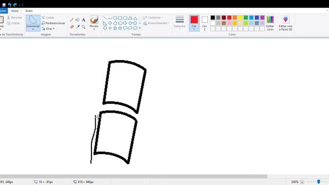
Task: Click the Copiar button
Action: [x=13, y=23]
